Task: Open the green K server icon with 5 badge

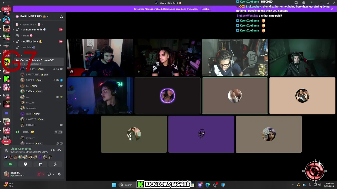Action: pyautogui.click(x=6, y=78)
